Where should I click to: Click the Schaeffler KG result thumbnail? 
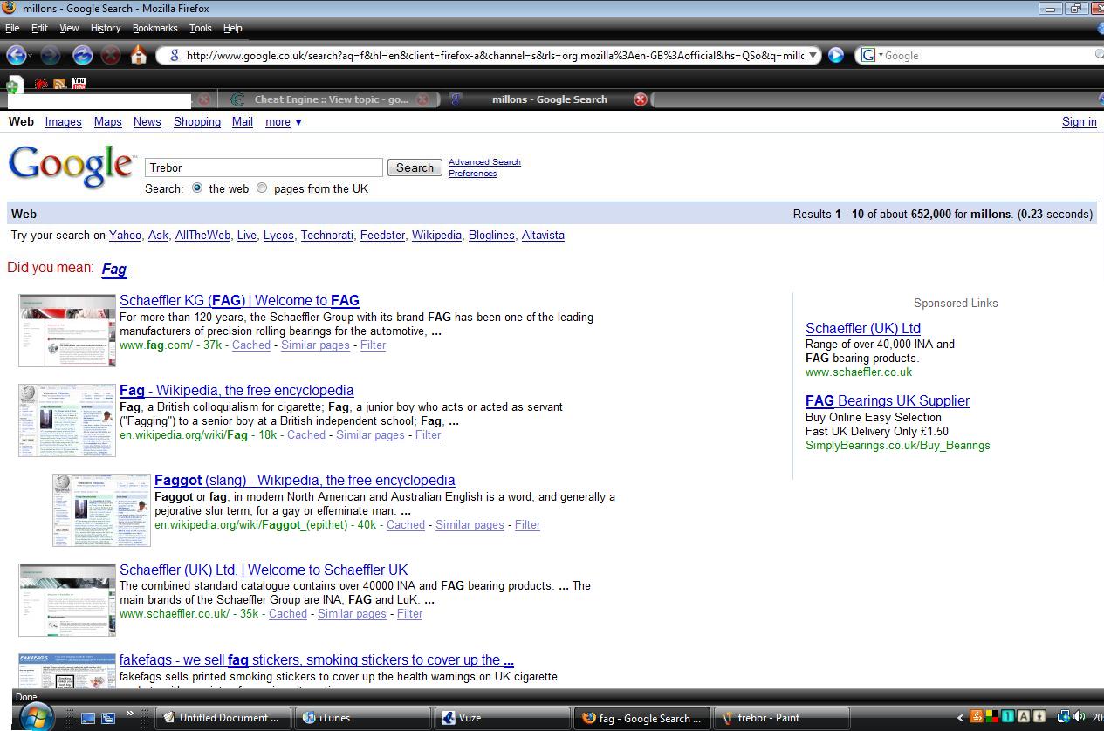[67, 330]
